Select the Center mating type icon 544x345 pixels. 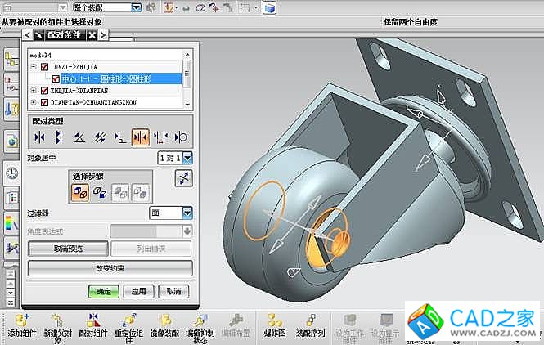140,137
